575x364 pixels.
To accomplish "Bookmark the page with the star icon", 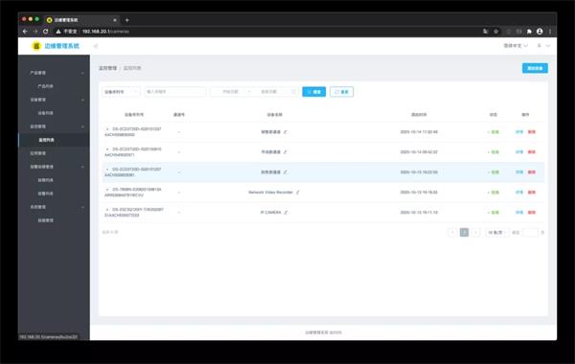I will 495,32.
